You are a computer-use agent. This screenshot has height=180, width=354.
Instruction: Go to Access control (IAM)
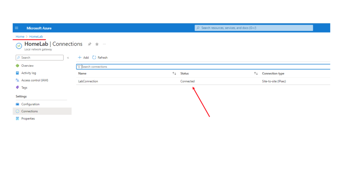coord(34,80)
